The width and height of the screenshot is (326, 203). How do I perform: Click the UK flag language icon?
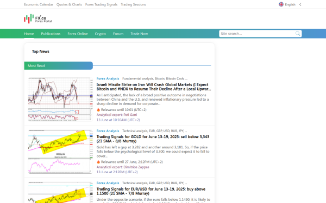click(x=281, y=4)
